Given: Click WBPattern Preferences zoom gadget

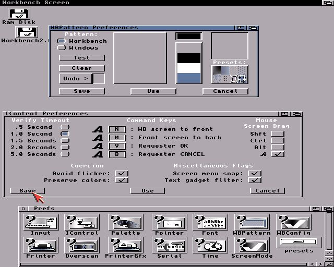Looking at the screenshot, I should [x=241, y=28].
